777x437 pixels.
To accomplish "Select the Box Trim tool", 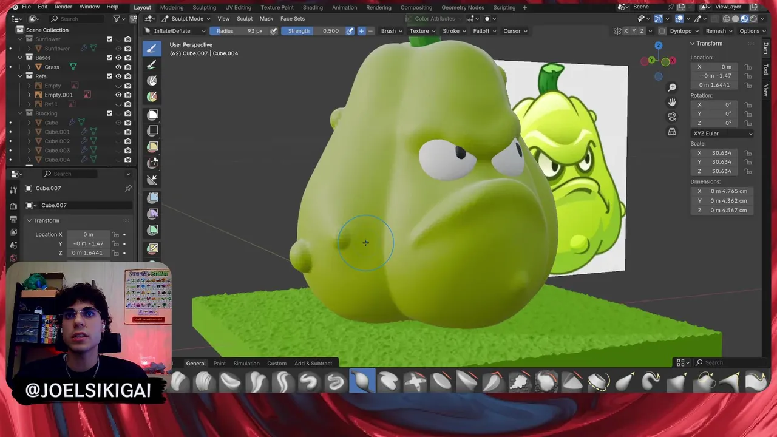I will (152, 162).
